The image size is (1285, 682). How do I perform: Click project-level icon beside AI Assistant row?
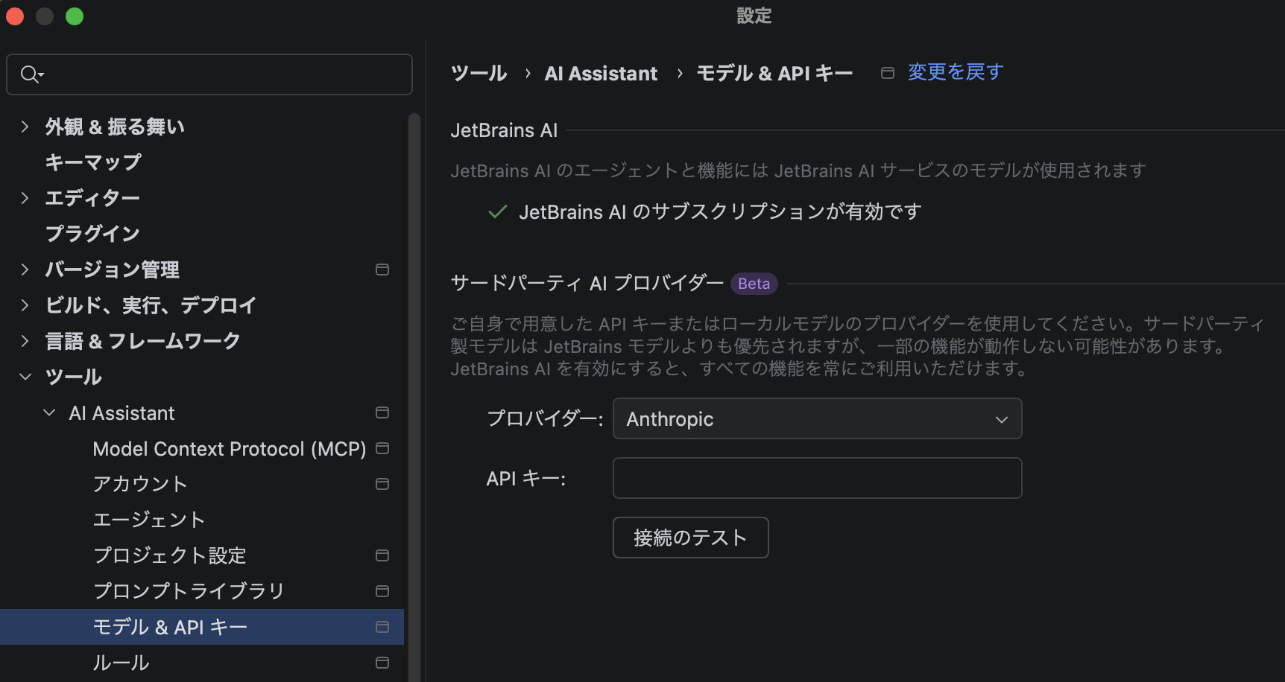pos(382,412)
